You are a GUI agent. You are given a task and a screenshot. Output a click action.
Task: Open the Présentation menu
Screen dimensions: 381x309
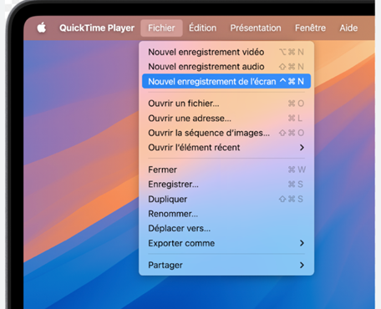click(x=256, y=28)
